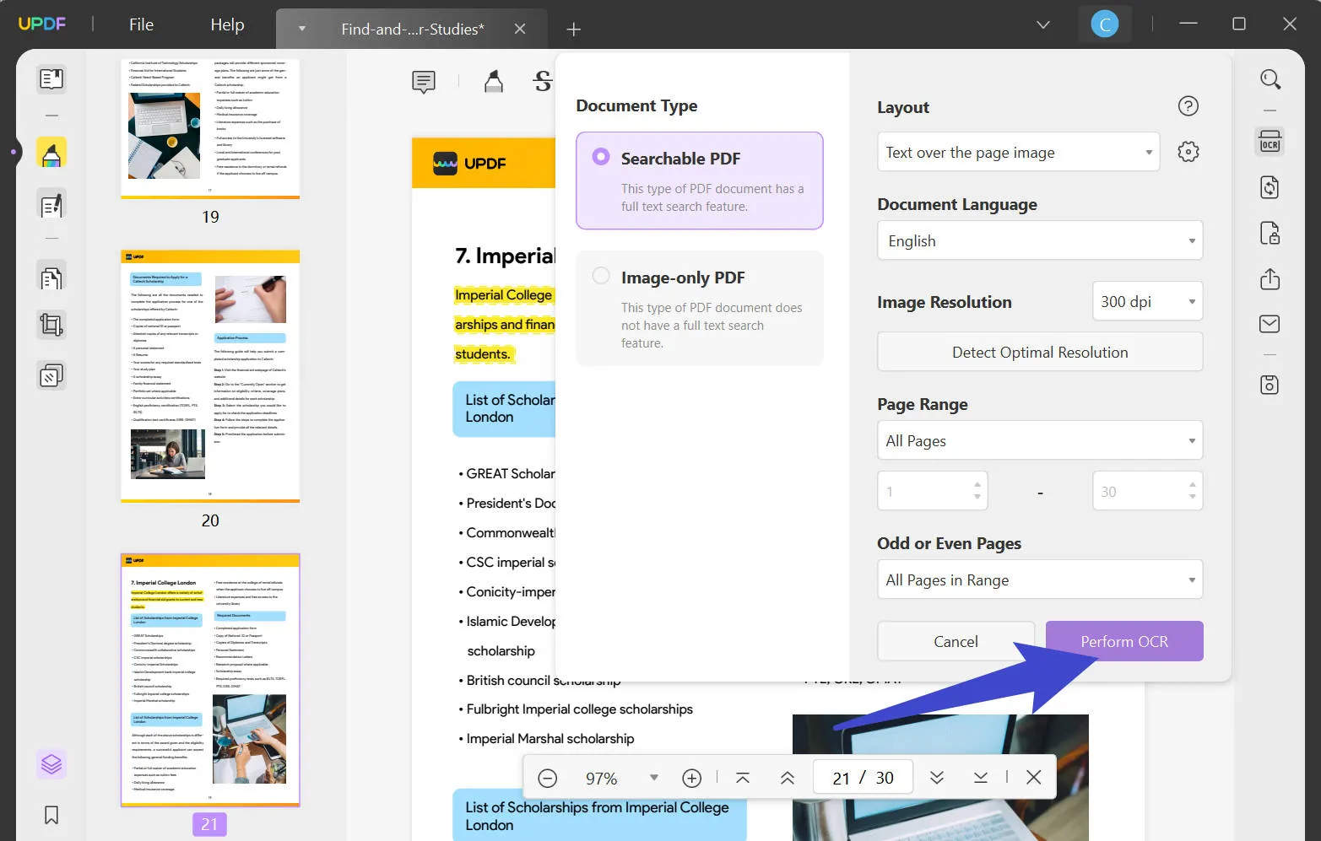Viewport: 1321px width, 841px height.
Task: Expand the tab list dropdown arrow
Action: point(302,29)
